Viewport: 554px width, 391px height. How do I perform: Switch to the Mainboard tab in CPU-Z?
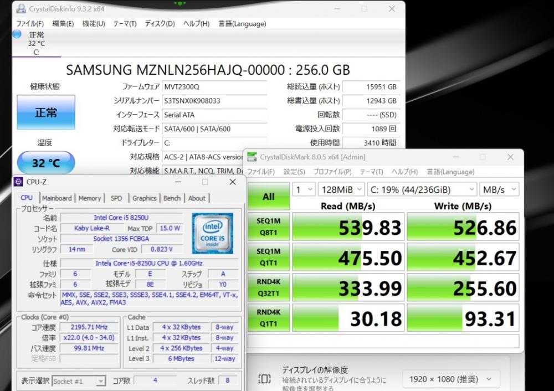[x=57, y=198]
